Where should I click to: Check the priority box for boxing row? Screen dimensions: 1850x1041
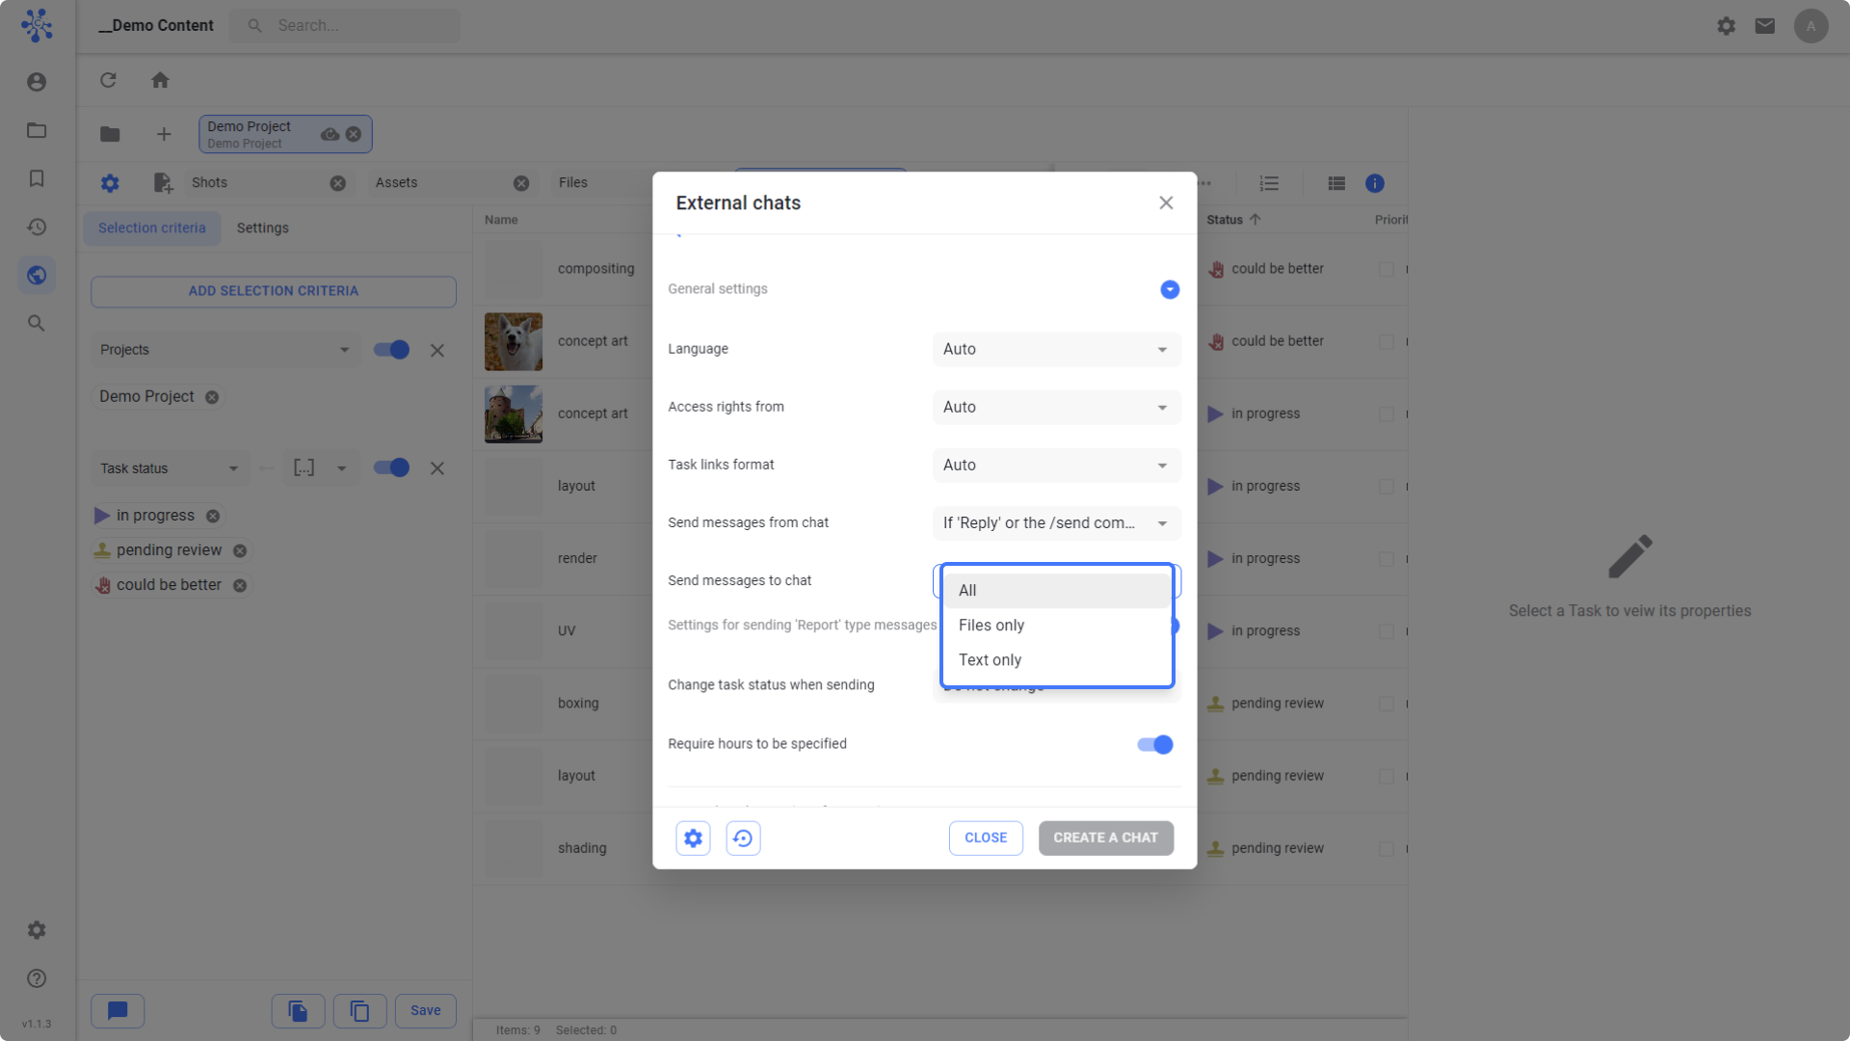[x=1386, y=704]
